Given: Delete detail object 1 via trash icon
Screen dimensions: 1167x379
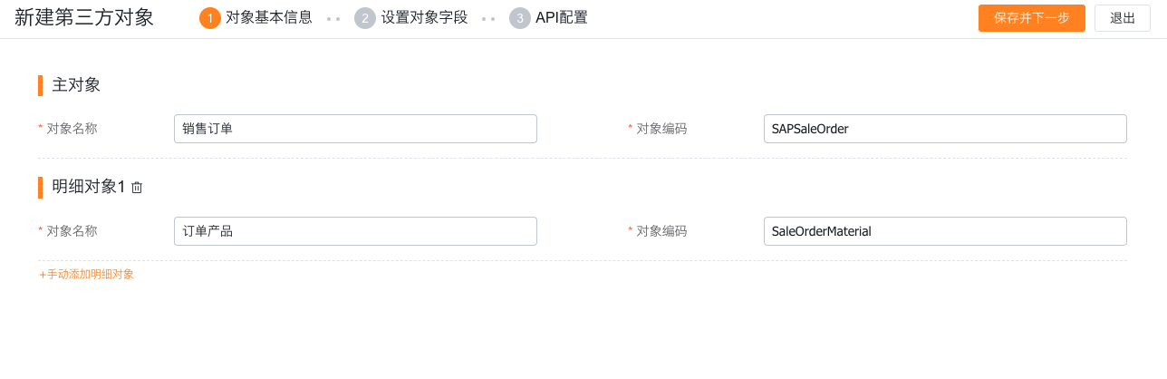Looking at the screenshot, I should tap(137, 188).
